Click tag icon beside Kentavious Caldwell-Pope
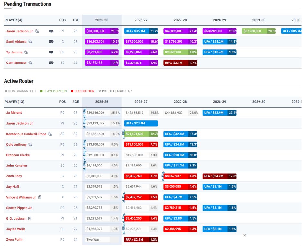Image resolution: width=303 pixels, height=246 pixels. [50, 134]
